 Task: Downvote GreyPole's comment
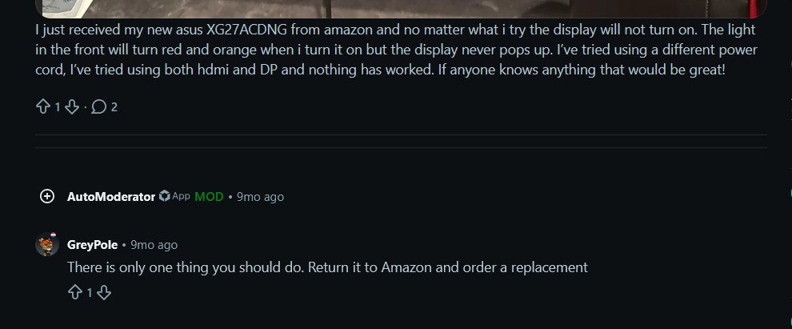(103, 293)
